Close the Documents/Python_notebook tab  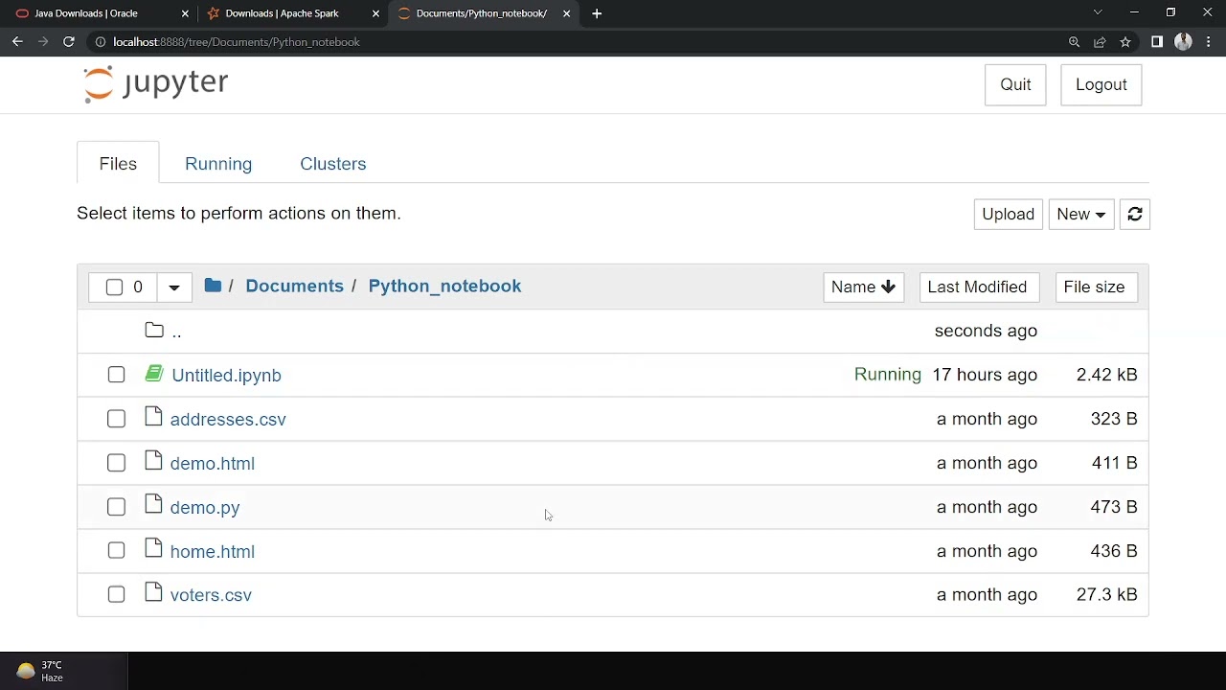[566, 13]
